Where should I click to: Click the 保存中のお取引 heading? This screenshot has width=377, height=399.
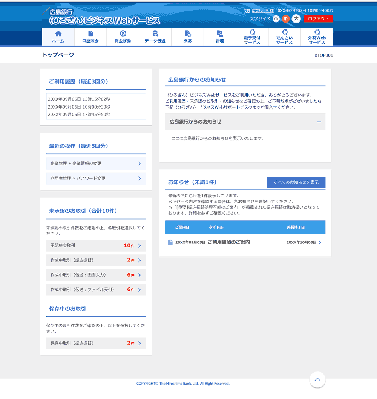(x=67, y=309)
